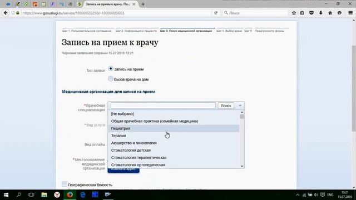Click the Поиск button in specialization box
The width and height of the screenshot is (356, 200).
(226, 106)
